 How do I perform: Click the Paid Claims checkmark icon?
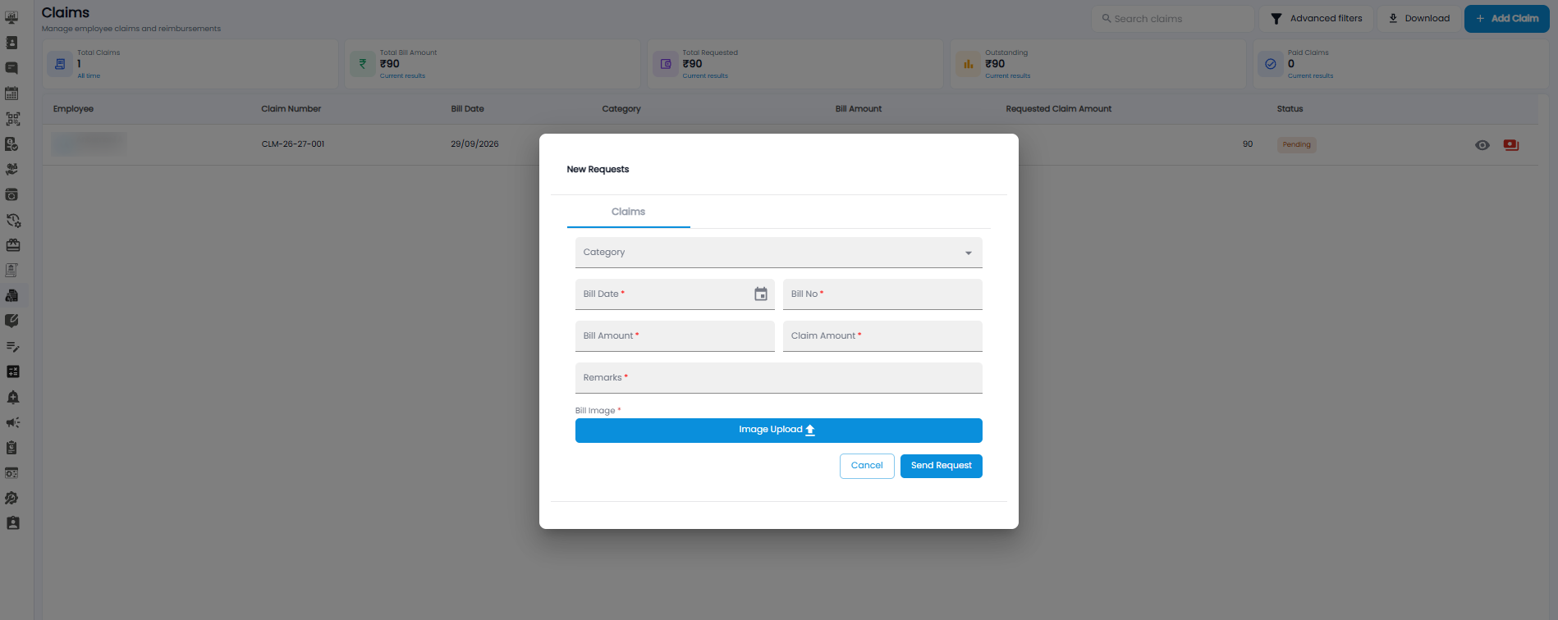tap(1271, 64)
